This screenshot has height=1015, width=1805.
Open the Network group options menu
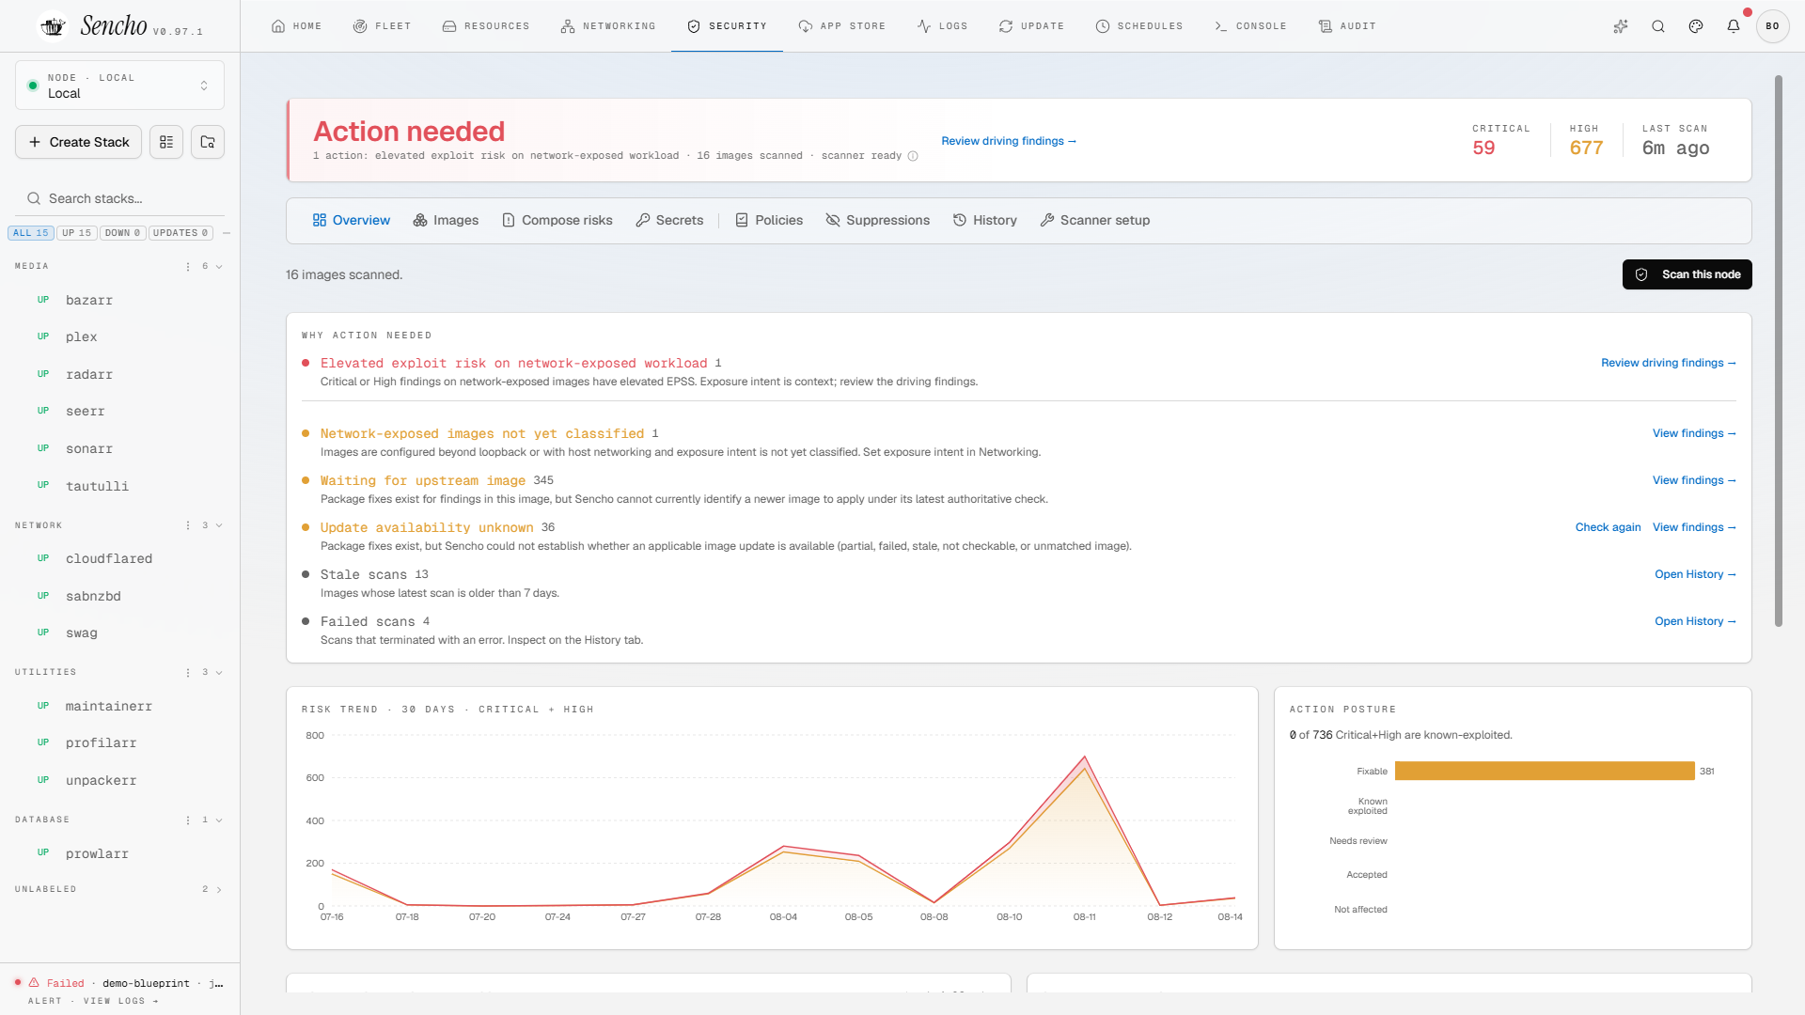pos(188,526)
